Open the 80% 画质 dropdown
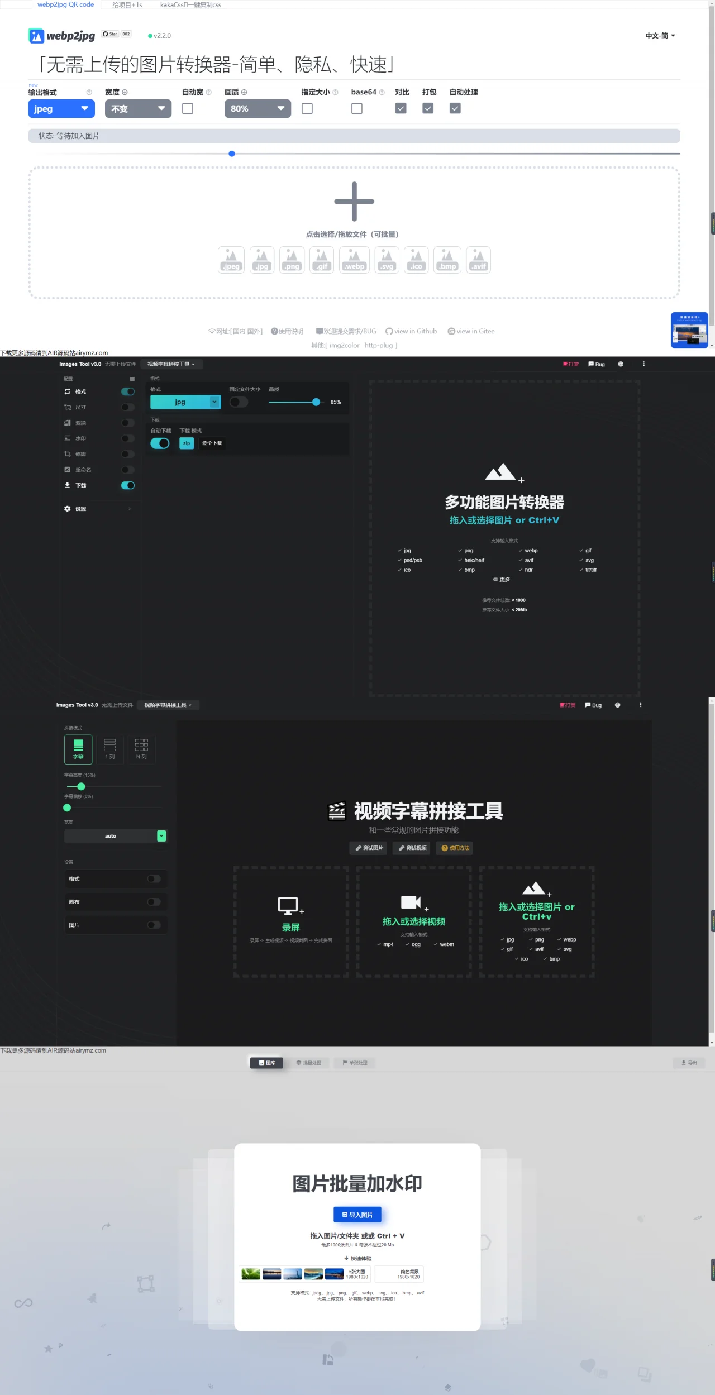The height and width of the screenshot is (1395, 715). click(258, 109)
